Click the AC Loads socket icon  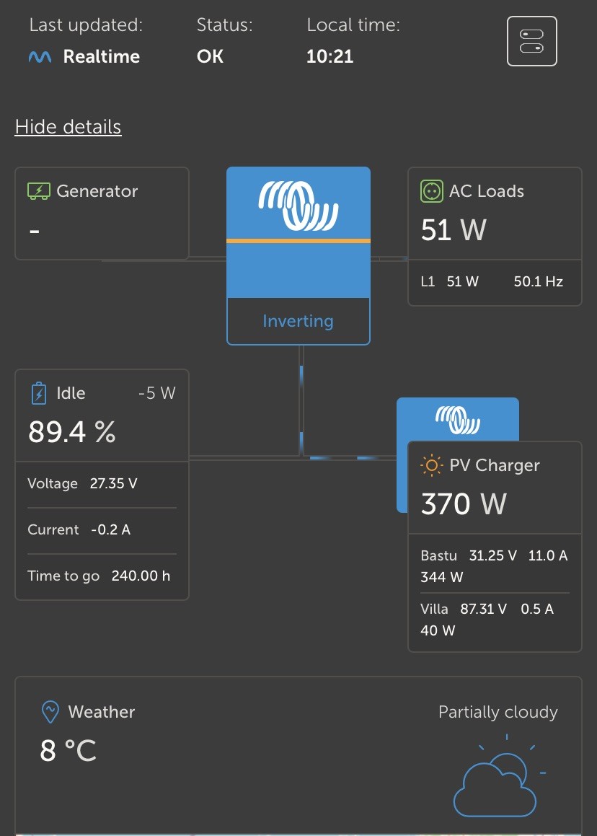[x=431, y=191]
